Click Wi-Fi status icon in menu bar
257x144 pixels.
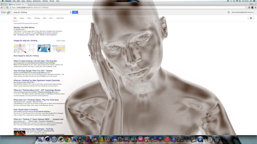[237, 1]
